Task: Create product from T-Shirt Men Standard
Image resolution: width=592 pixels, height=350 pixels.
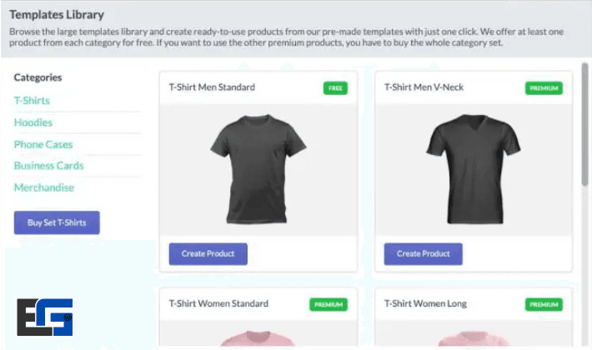Action: pos(208,253)
